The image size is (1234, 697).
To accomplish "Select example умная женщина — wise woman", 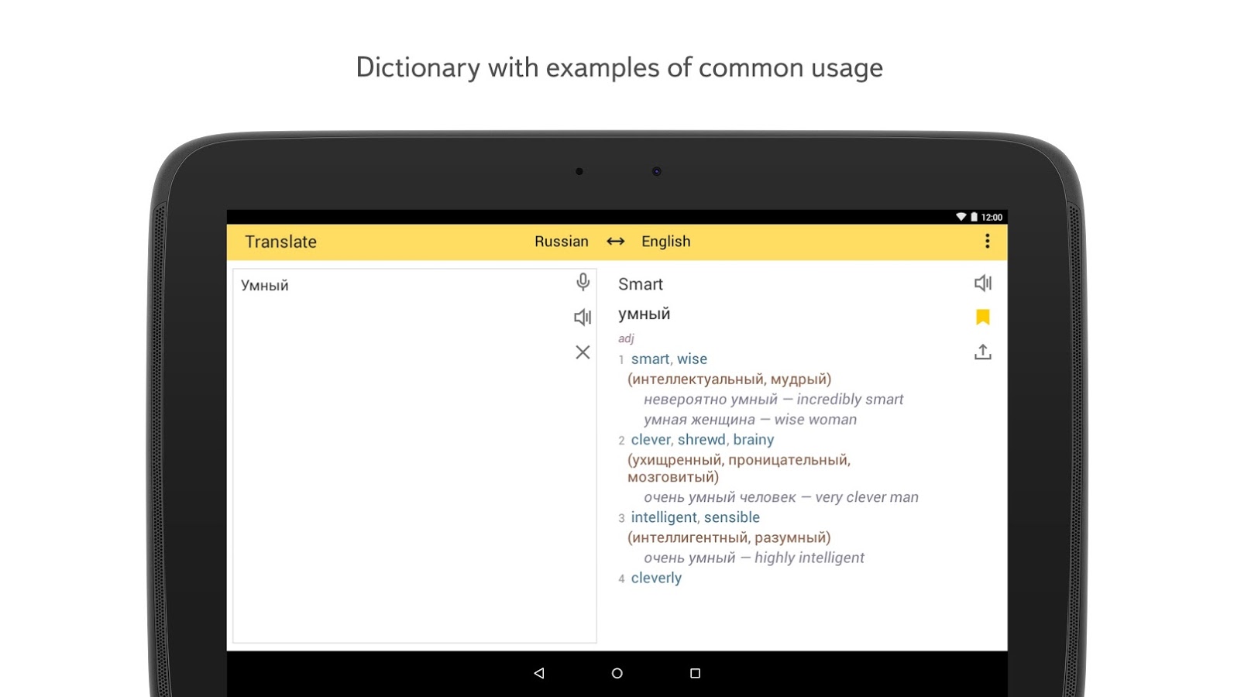I will [750, 420].
